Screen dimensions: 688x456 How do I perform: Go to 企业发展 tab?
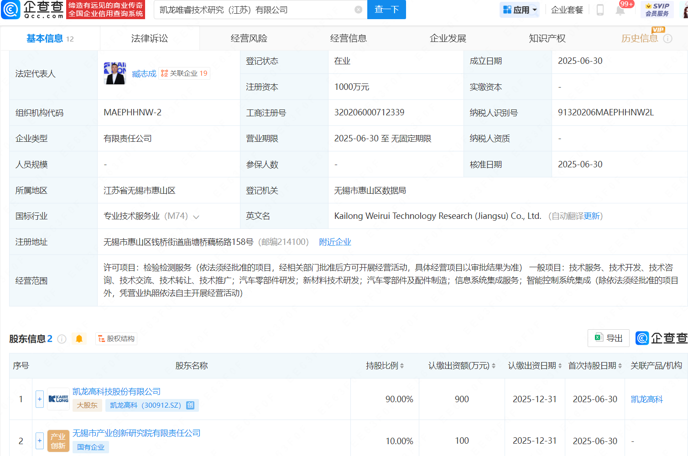coord(448,39)
